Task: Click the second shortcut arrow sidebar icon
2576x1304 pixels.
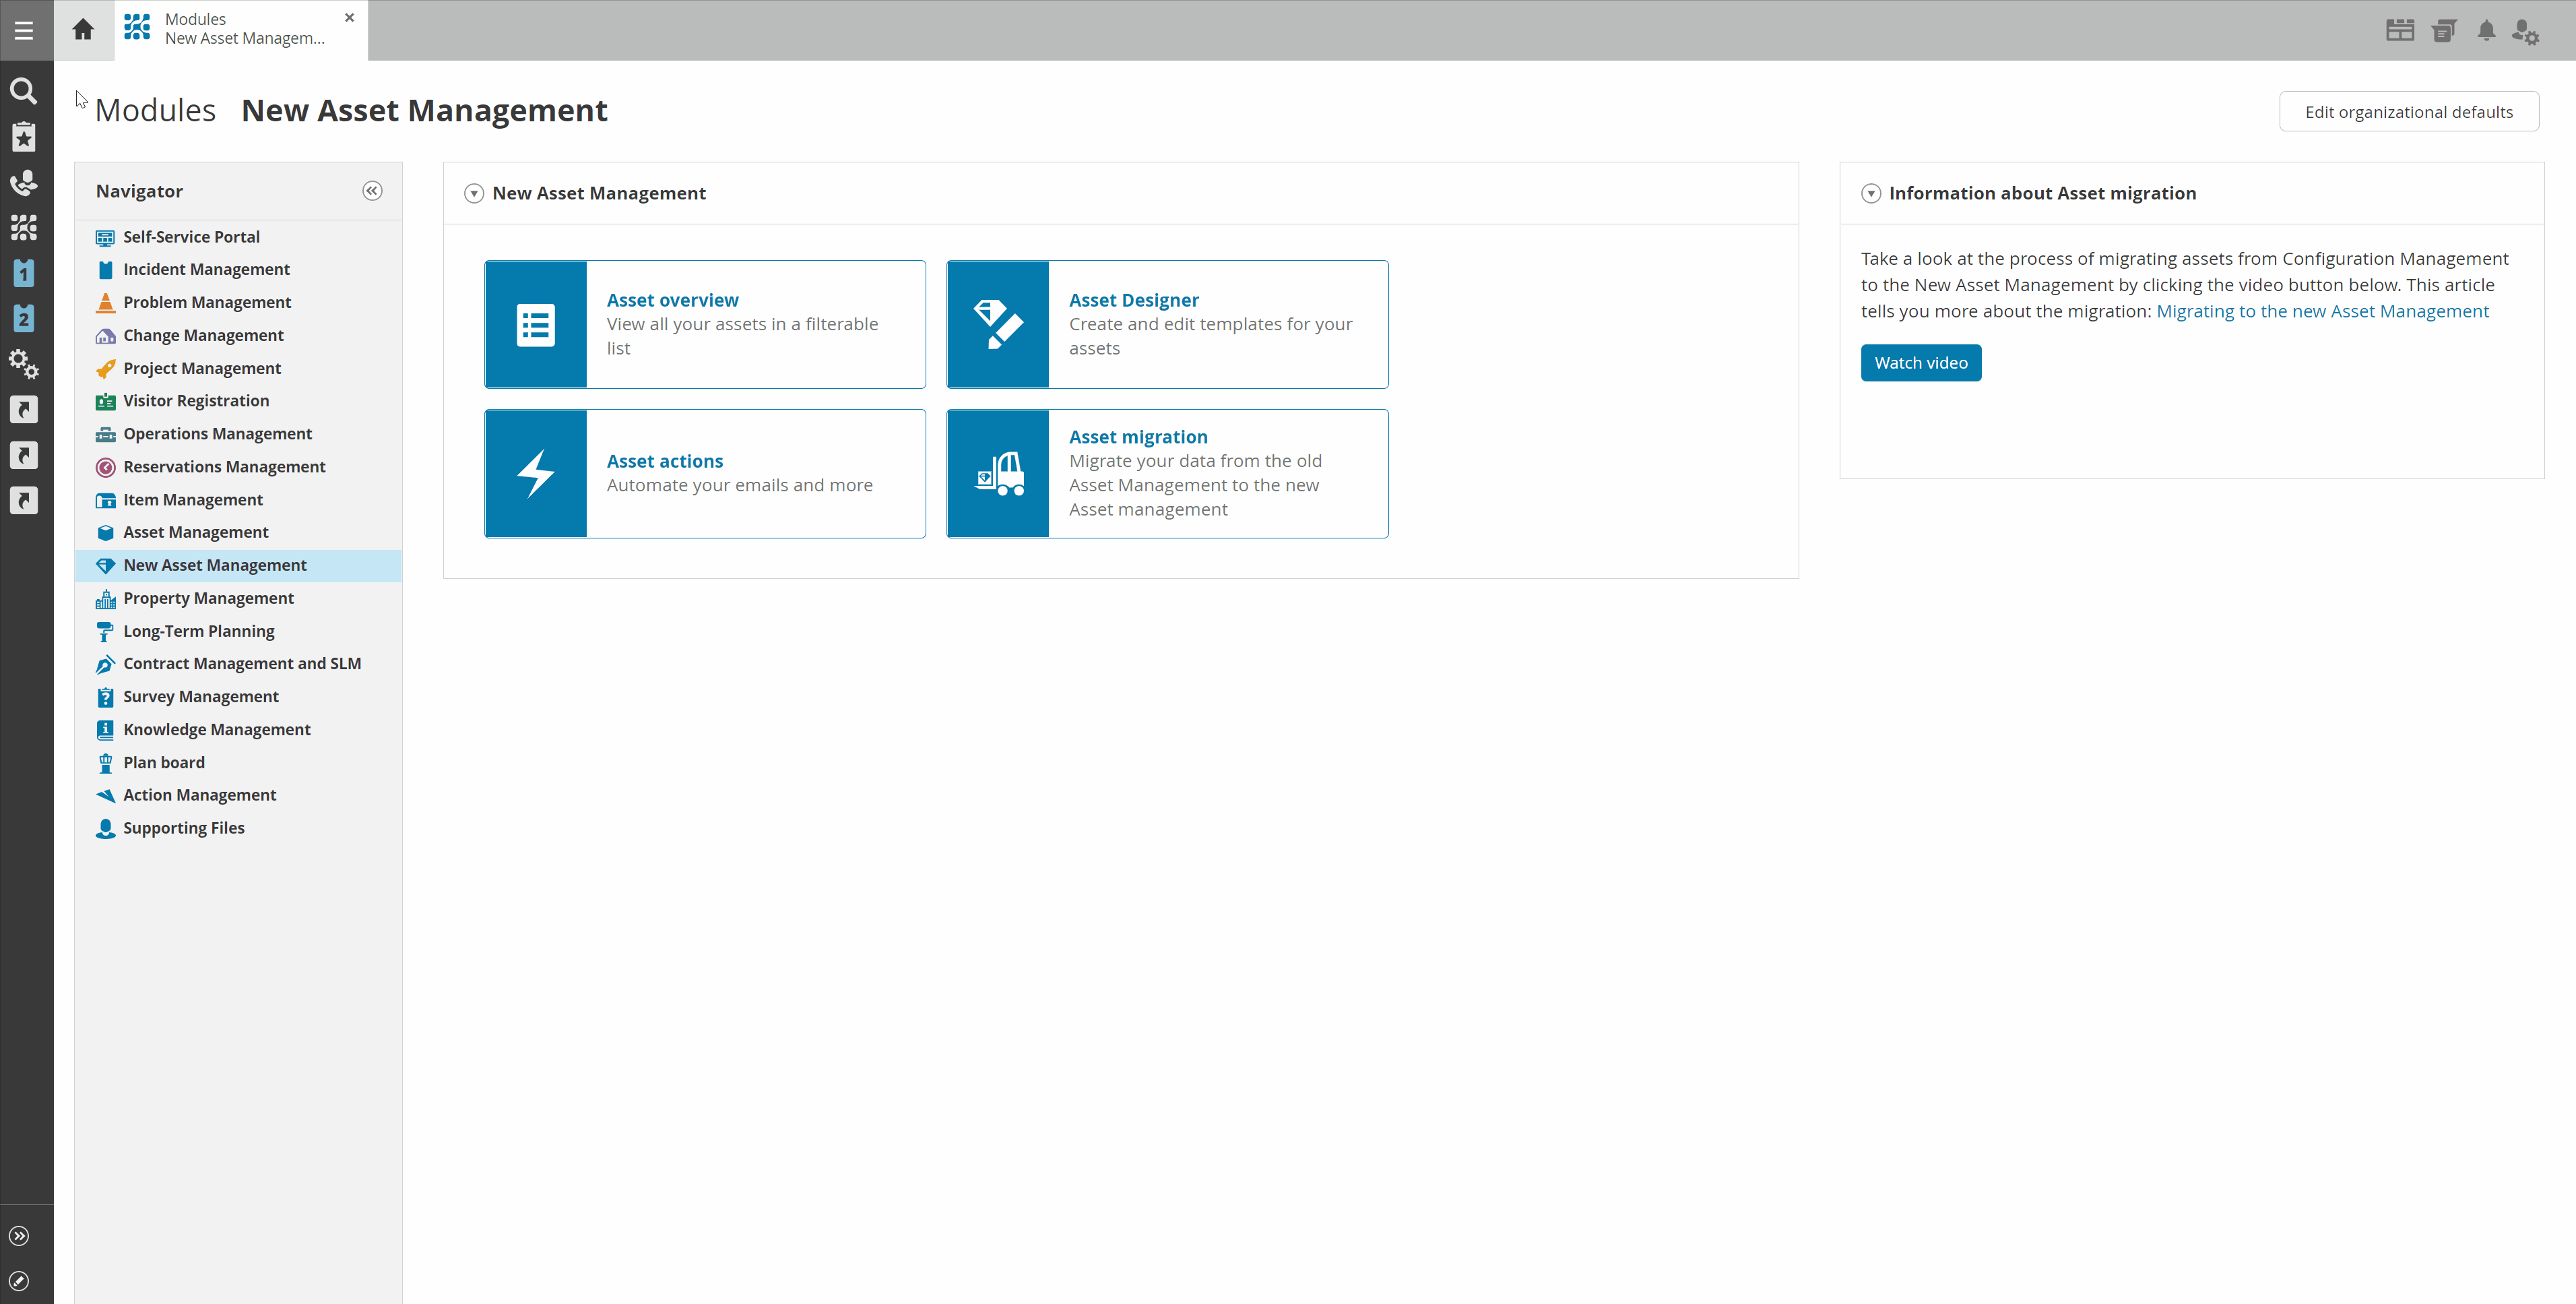Action: [x=24, y=456]
